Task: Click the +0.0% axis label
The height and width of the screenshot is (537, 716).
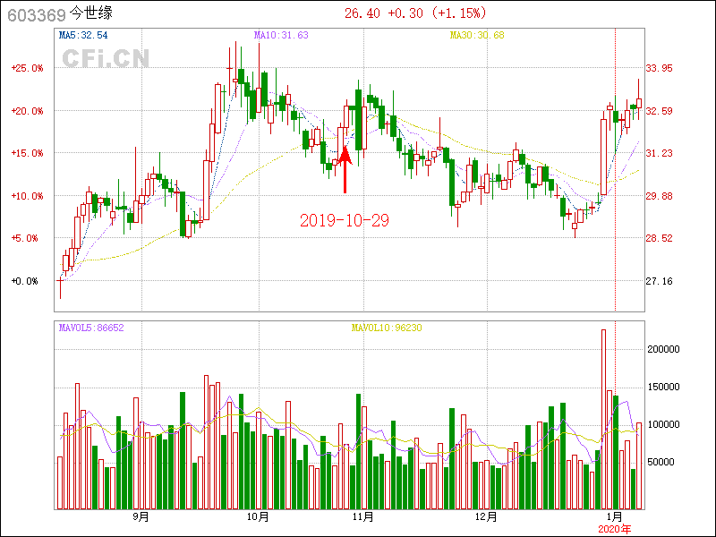Action: tap(24, 281)
